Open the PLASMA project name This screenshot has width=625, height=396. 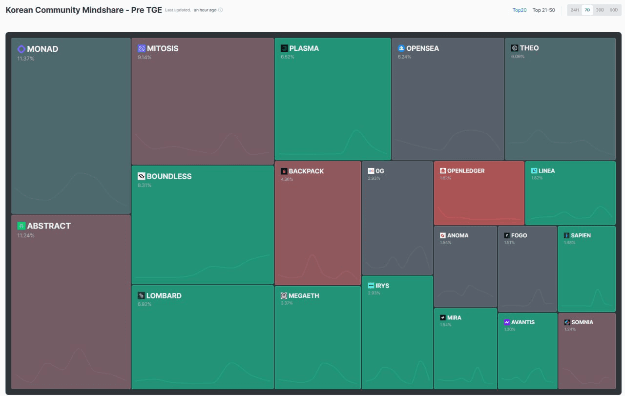tap(304, 48)
